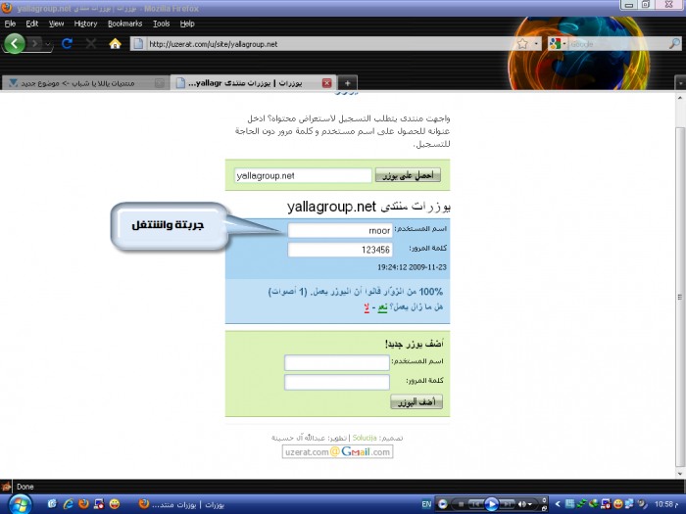This screenshot has width=686, height=514.
Task: Click the bookmark star in address bar
Action: 522,44
